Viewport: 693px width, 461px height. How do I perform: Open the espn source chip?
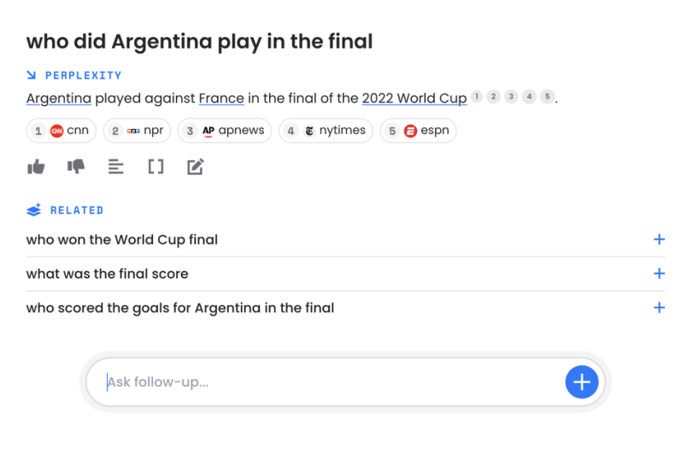[418, 131]
